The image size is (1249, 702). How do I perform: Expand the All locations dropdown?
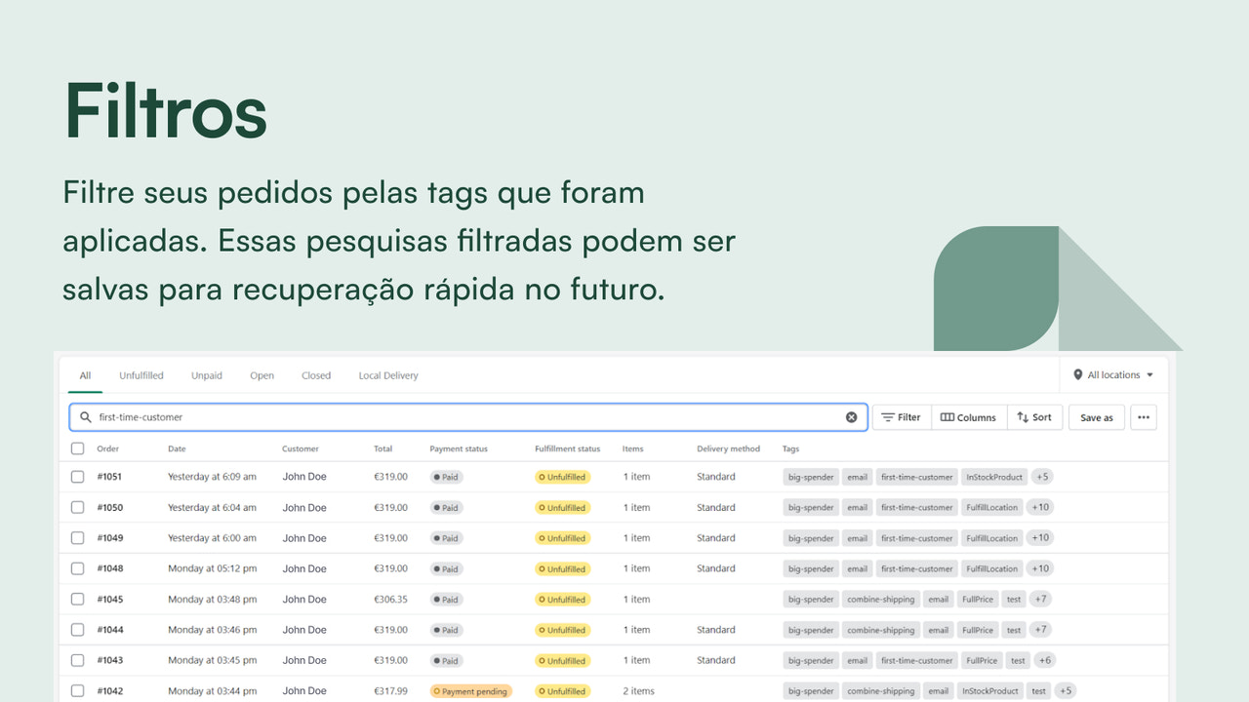point(1113,375)
